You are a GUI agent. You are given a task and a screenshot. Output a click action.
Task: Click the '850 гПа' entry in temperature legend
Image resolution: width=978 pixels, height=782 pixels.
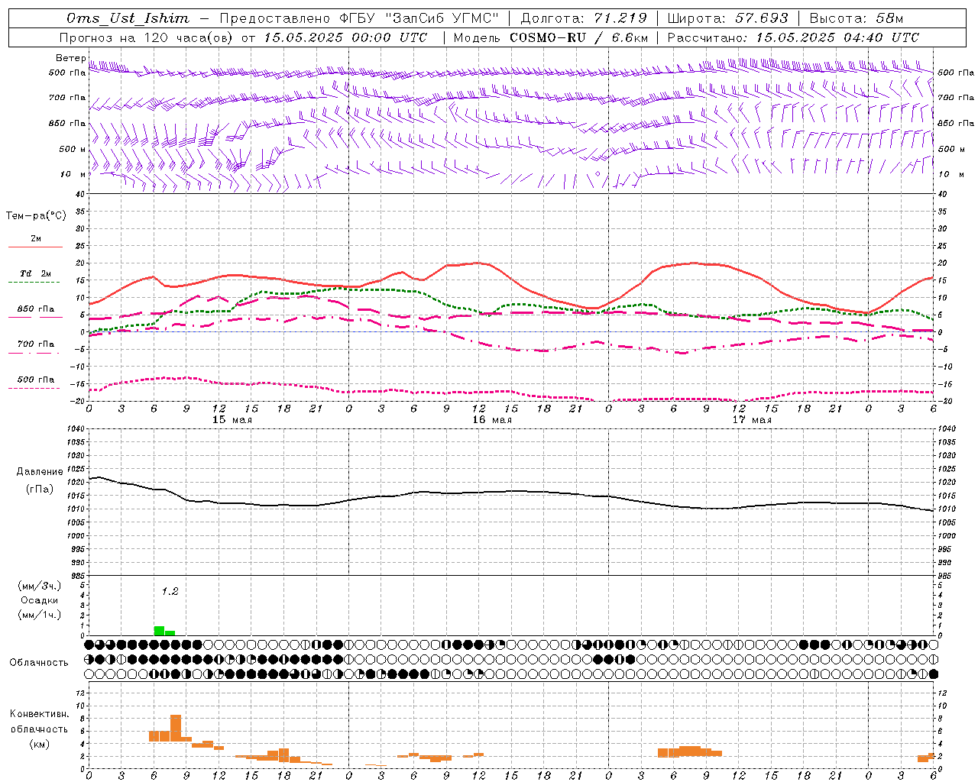(36, 309)
